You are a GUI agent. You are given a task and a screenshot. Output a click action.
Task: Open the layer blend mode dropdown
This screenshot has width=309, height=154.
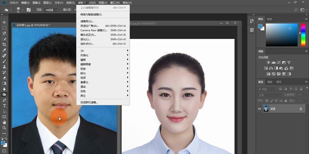pos(269,95)
